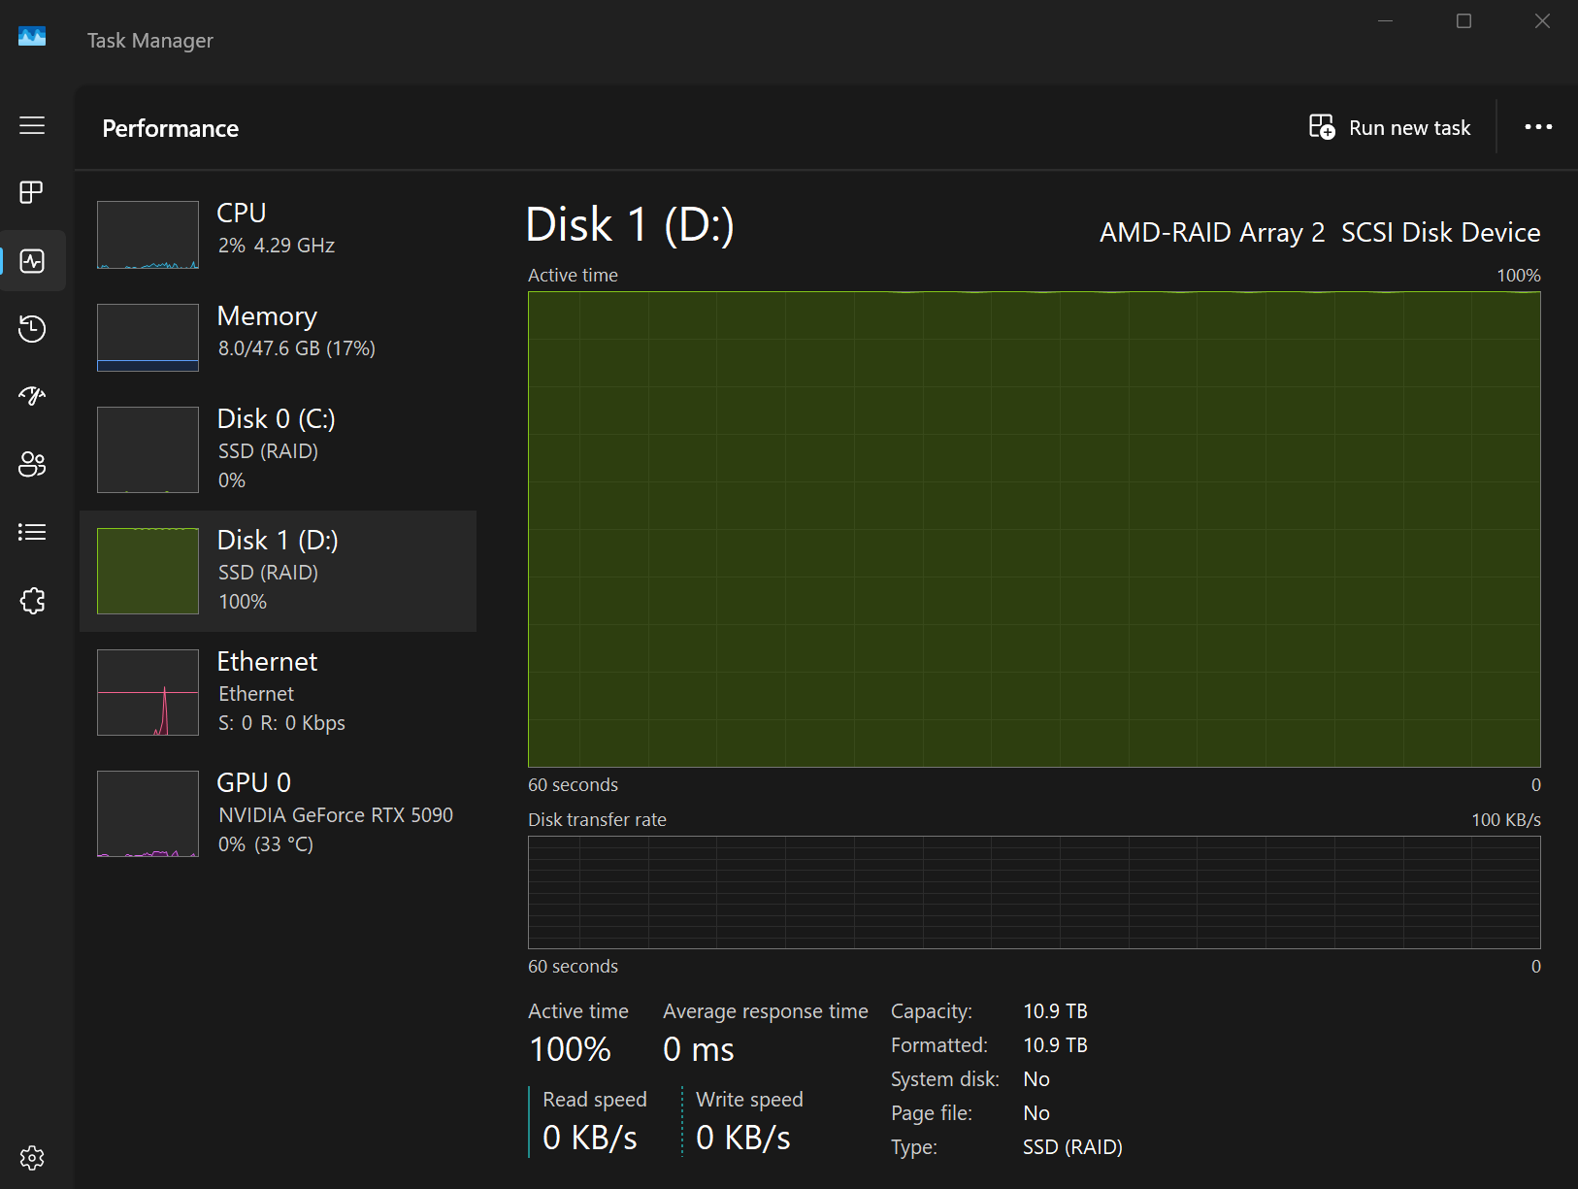Select the Ethernet performance entry
The image size is (1578, 1189).
coord(279,692)
